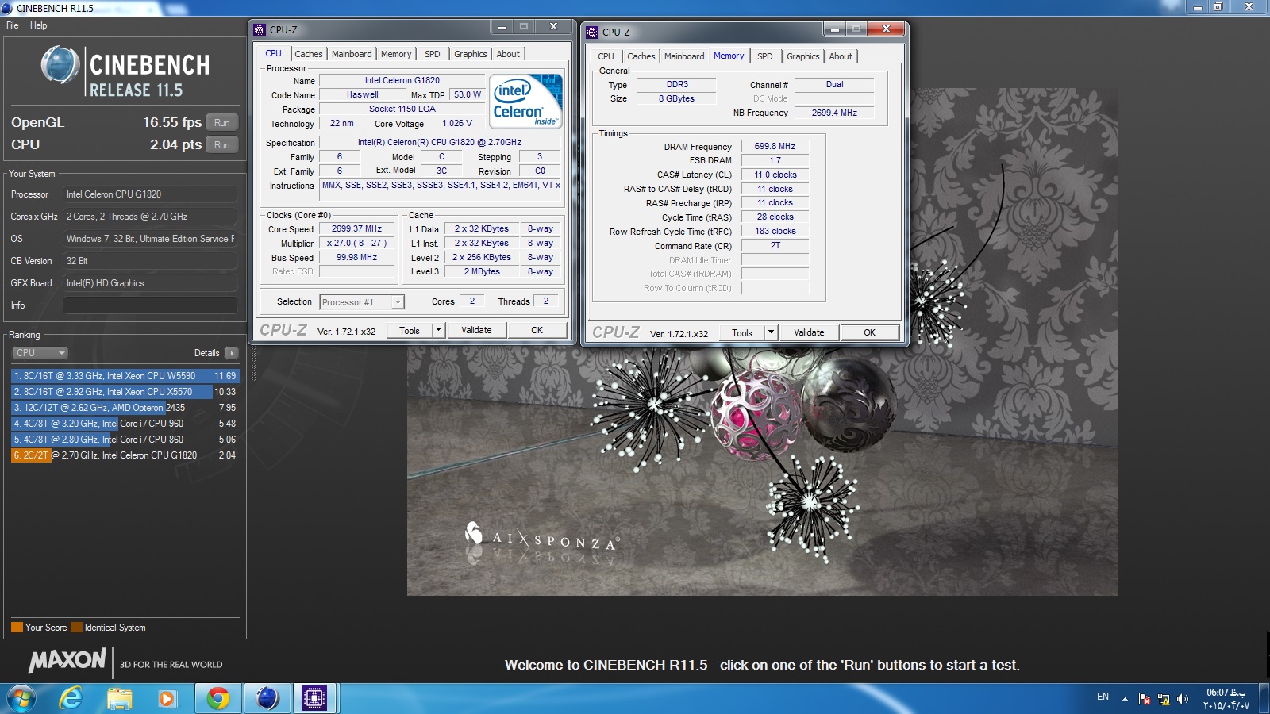Screen dimensions: 1270x714
Task: Click the DRAM Frequency value 699.8 MHz
Action: [x=775, y=146]
